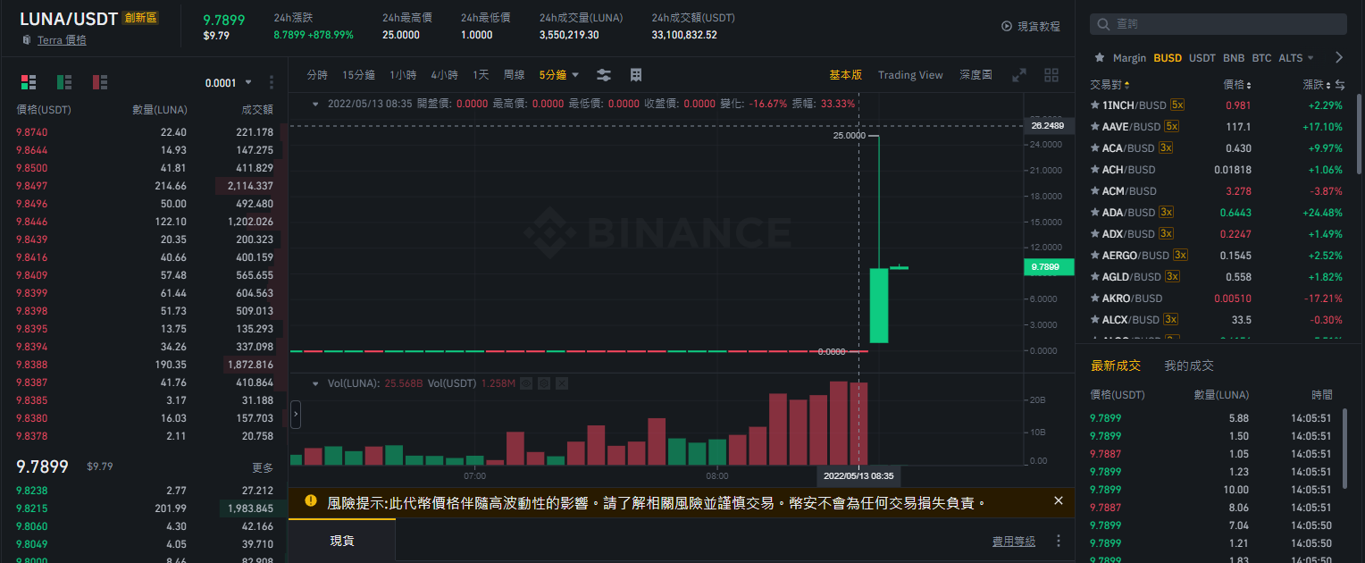The height and width of the screenshot is (563, 1365).
Task: Select the USDT market tab
Action: pyautogui.click(x=1202, y=57)
